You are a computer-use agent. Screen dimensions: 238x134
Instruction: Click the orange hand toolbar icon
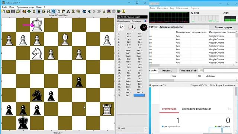[x=24, y=12]
